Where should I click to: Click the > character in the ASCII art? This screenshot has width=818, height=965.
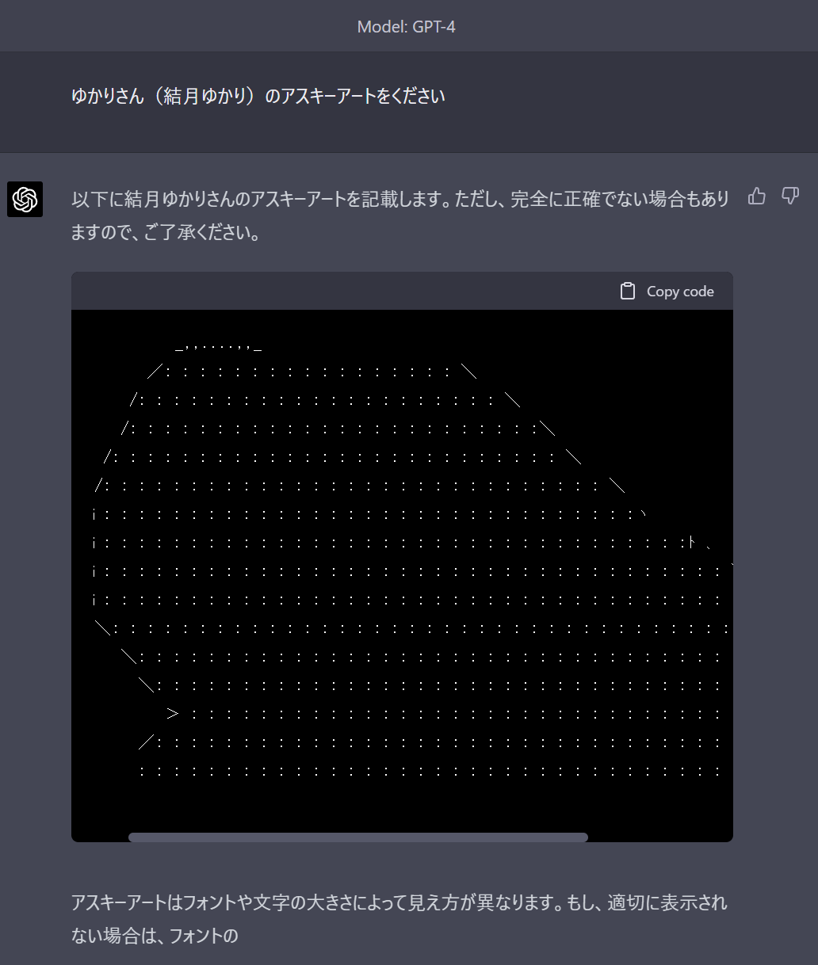pyautogui.click(x=173, y=714)
